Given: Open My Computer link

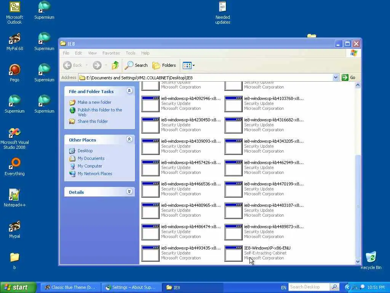Looking at the screenshot, I should (x=90, y=166).
